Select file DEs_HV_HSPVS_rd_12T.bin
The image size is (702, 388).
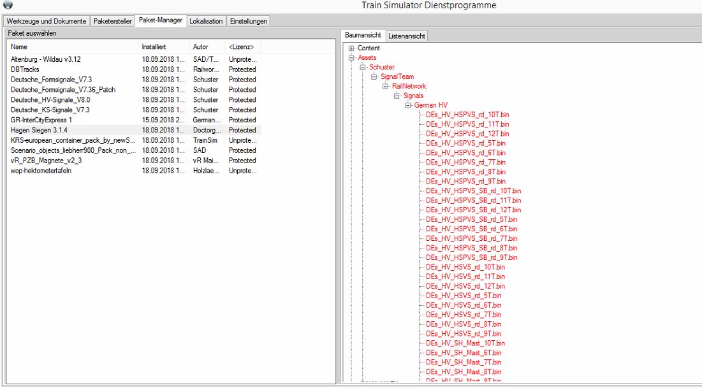click(x=467, y=134)
